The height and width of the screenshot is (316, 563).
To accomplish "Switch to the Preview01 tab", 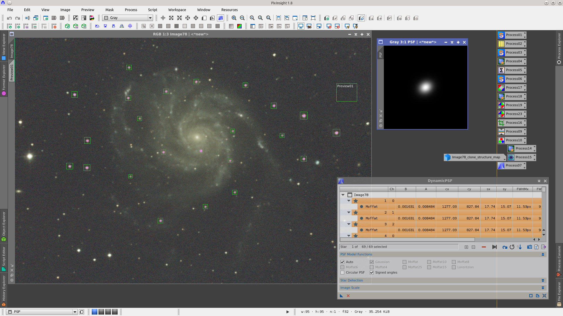I will (x=12, y=71).
